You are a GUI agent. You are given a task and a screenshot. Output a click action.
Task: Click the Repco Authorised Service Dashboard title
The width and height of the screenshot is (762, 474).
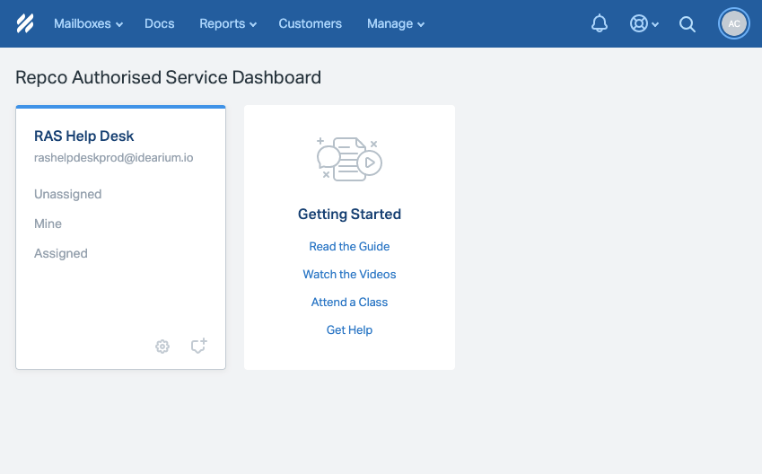(x=168, y=77)
